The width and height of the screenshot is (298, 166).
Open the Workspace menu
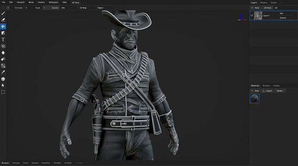(x=54, y=2)
